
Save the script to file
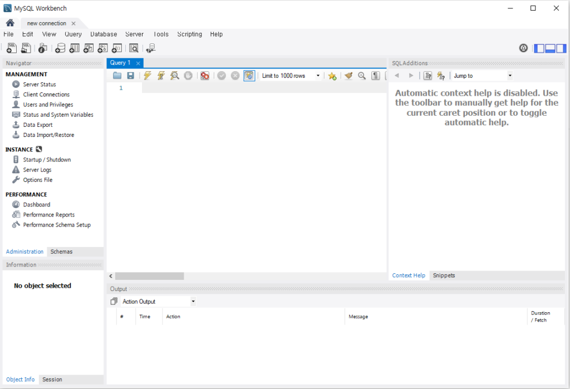click(x=130, y=76)
